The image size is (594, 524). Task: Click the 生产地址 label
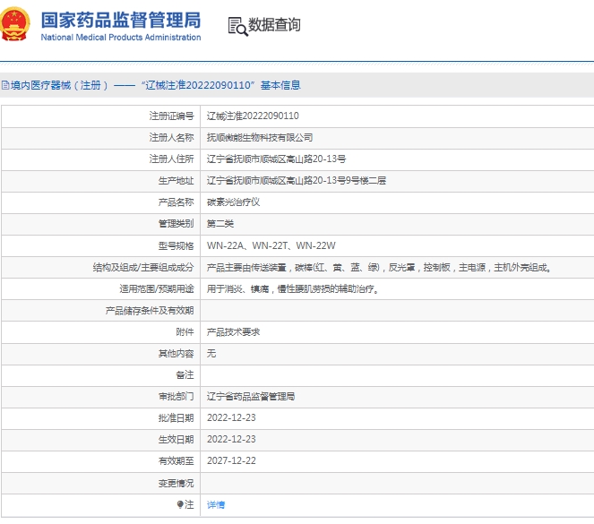tap(176, 181)
